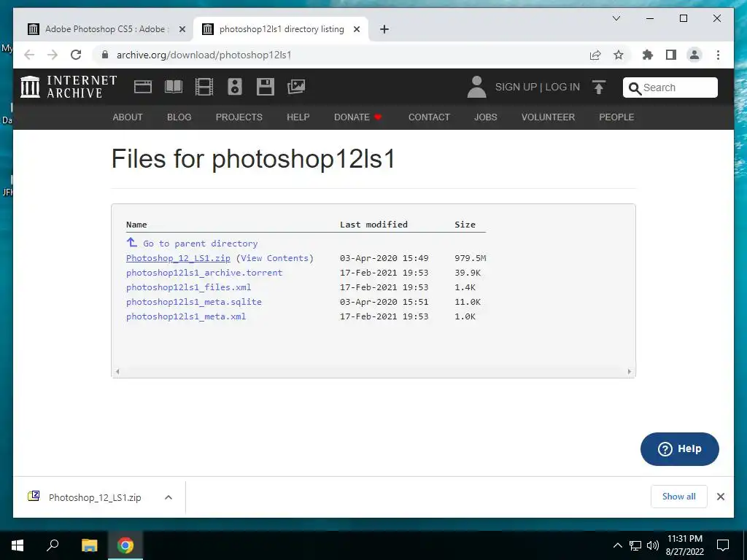The height and width of the screenshot is (560, 747).
Task: Open the PROJECTS menu item
Action: 239,117
